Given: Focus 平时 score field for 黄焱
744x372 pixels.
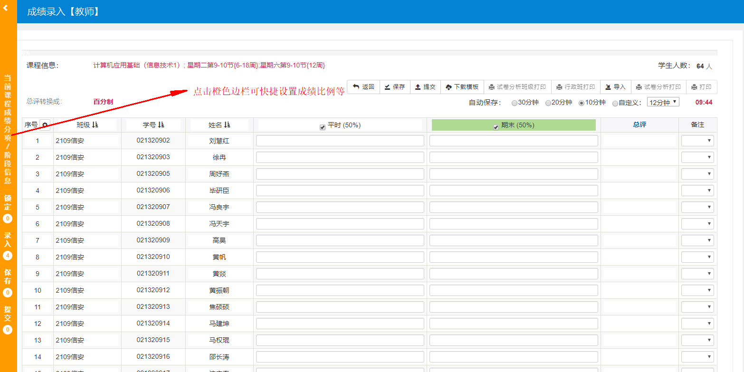Looking at the screenshot, I should point(340,274).
